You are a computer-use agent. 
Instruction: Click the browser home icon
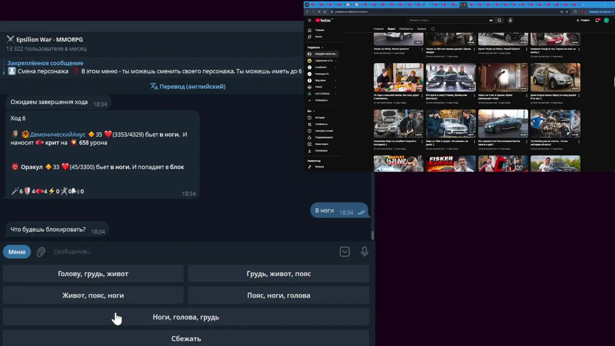click(324, 12)
